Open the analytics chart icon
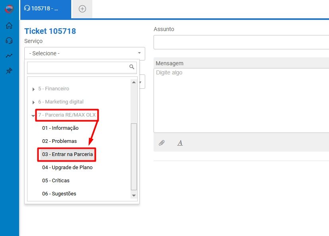The width and height of the screenshot is (329, 236). [9, 56]
